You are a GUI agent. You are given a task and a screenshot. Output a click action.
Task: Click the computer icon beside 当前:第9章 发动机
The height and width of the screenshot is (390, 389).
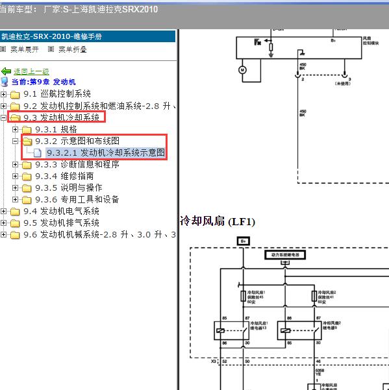pyautogui.click(x=5, y=82)
